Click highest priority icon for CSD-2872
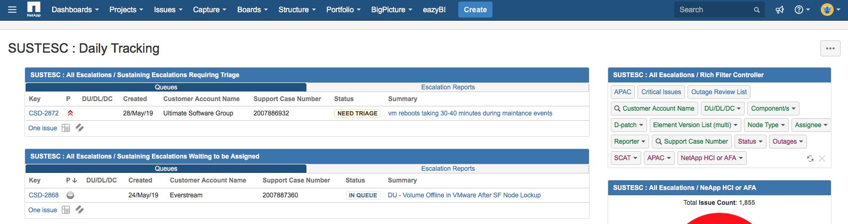This screenshot has height=224, width=848. (70, 113)
